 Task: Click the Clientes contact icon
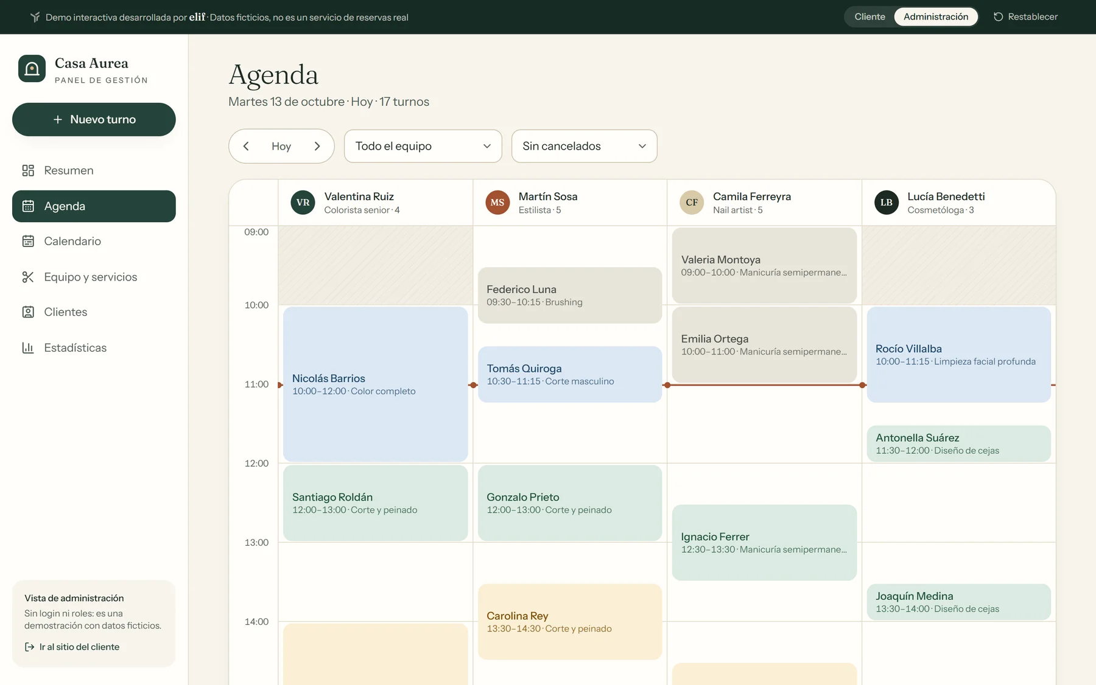pyautogui.click(x=28, y=312)
